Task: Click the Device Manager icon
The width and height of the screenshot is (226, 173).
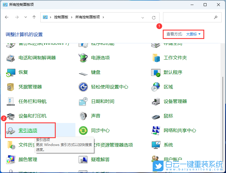Action: [x=156, y=101]
